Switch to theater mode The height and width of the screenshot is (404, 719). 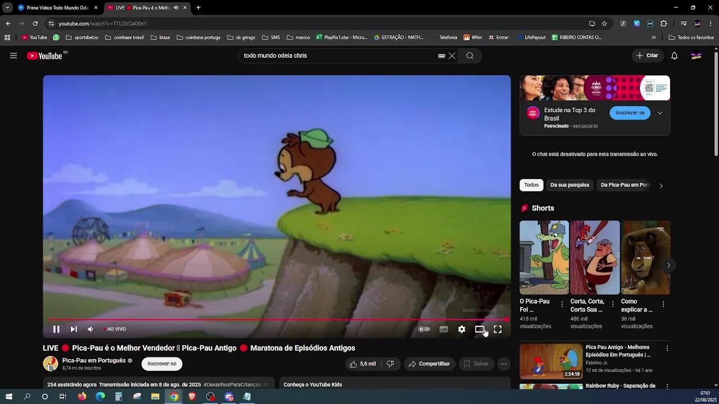(x=480, y=329)
